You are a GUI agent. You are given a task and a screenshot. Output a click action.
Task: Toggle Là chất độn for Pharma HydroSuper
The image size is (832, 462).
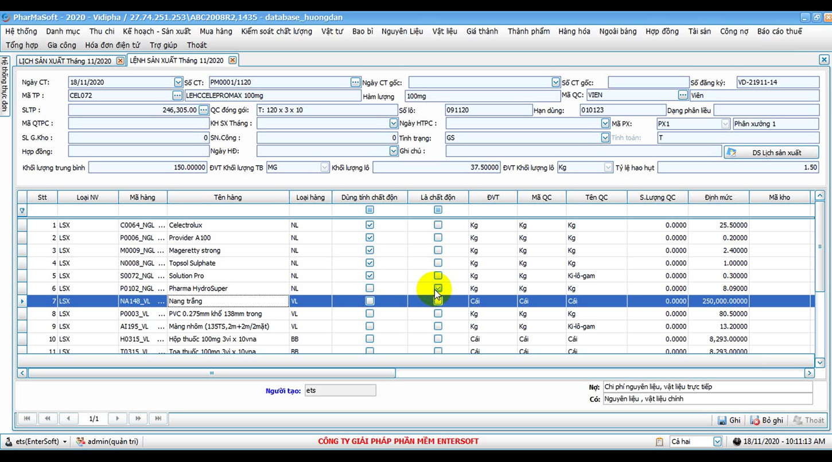[x=438, y=288]
